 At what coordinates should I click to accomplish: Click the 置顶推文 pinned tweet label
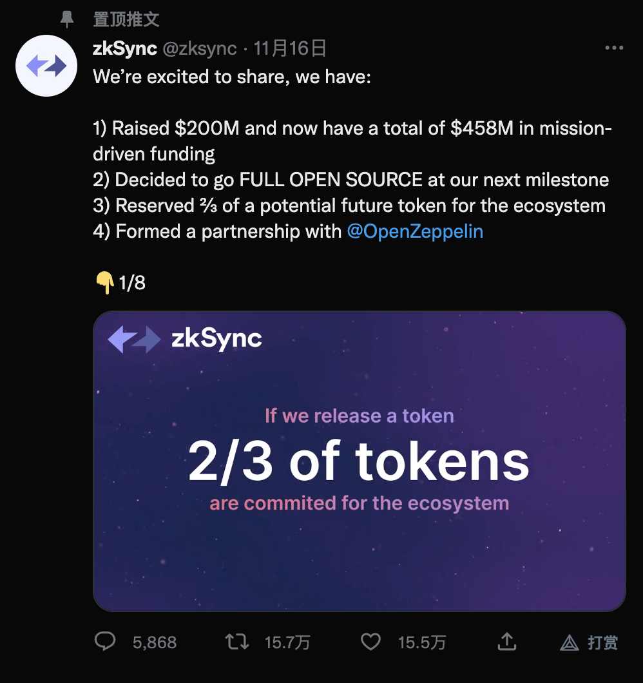[126, 19]
